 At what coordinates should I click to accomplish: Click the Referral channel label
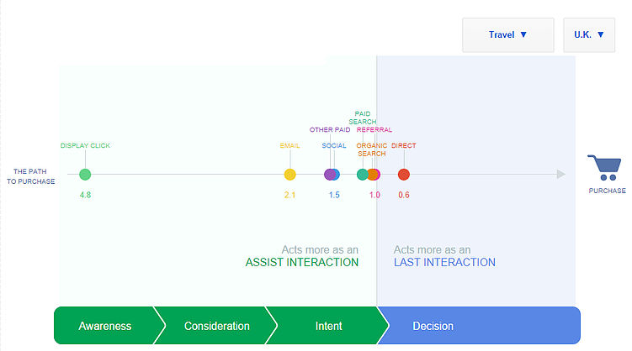pos(374,130)
